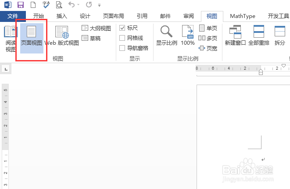Viewport: 290px width, 189px height.
Task: Click in the document page body
Action: (243, 137)
